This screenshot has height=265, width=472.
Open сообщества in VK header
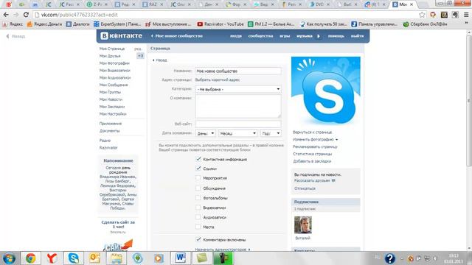tap(260, 36)
